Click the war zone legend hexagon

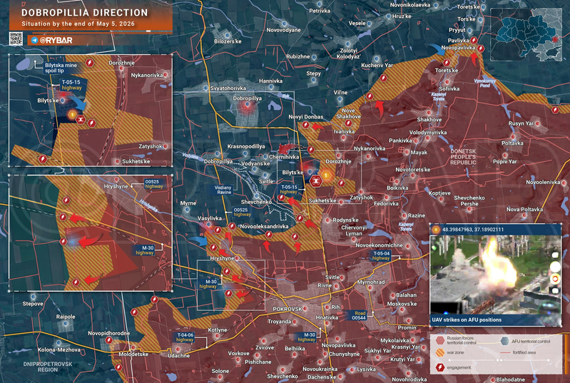440,352
